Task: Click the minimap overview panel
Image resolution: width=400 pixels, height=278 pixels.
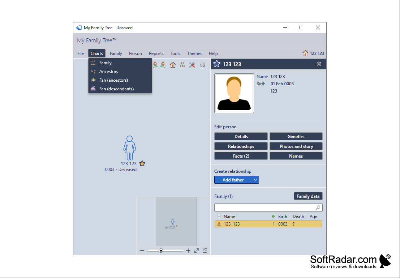Action: [x=173, y=221]
